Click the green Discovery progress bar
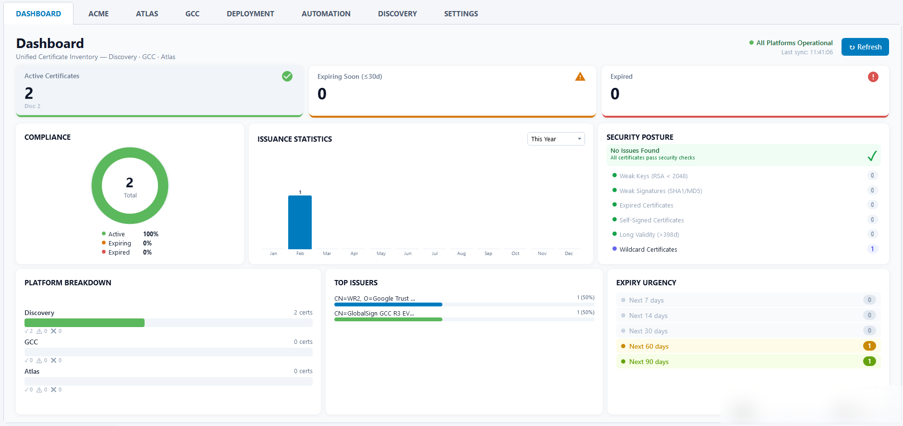Image resolution: width=903 pixels, height=426 pixels. tap(85, 323)
